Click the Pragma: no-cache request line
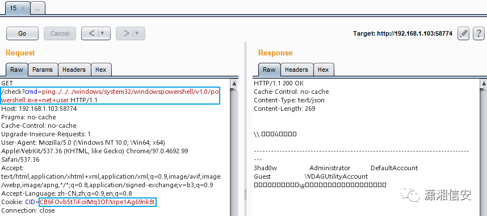 click(28, 117)
